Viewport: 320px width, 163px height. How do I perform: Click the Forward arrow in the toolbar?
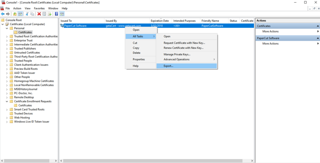click(x=8, y=14)
